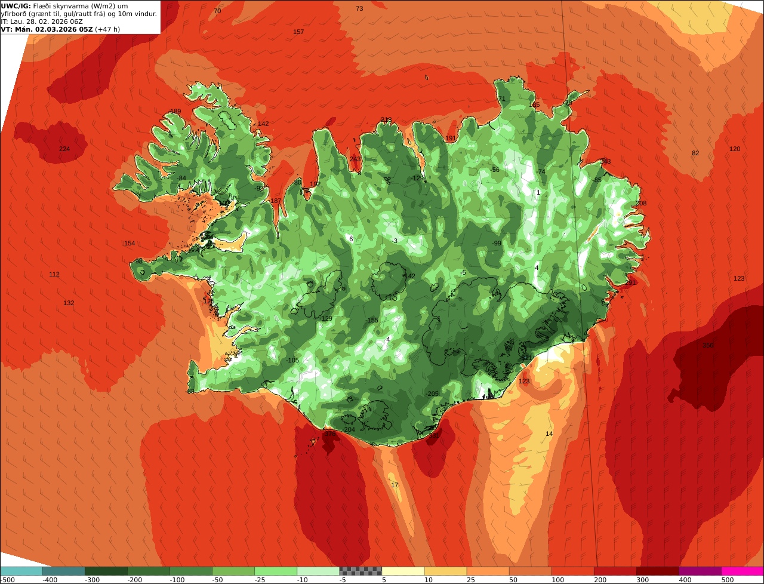Click the map value '112' in western ocean
764x584 pixels.
click(x=54, y=275)
